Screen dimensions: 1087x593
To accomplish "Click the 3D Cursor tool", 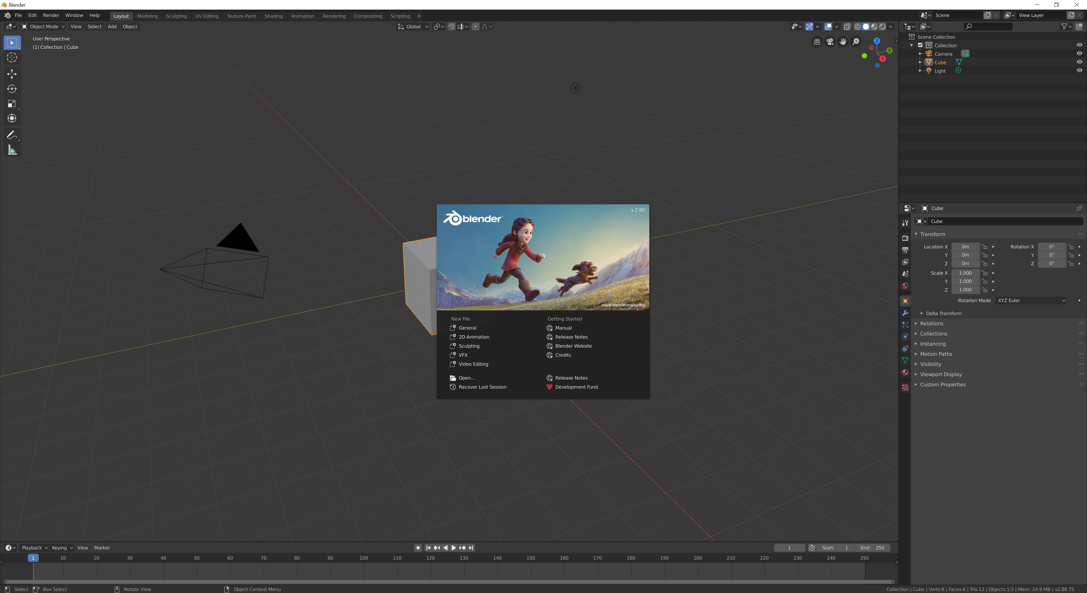I will coord(12,58).
